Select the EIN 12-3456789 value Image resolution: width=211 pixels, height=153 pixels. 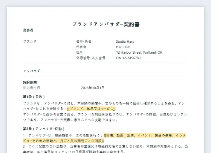(128, 58)
